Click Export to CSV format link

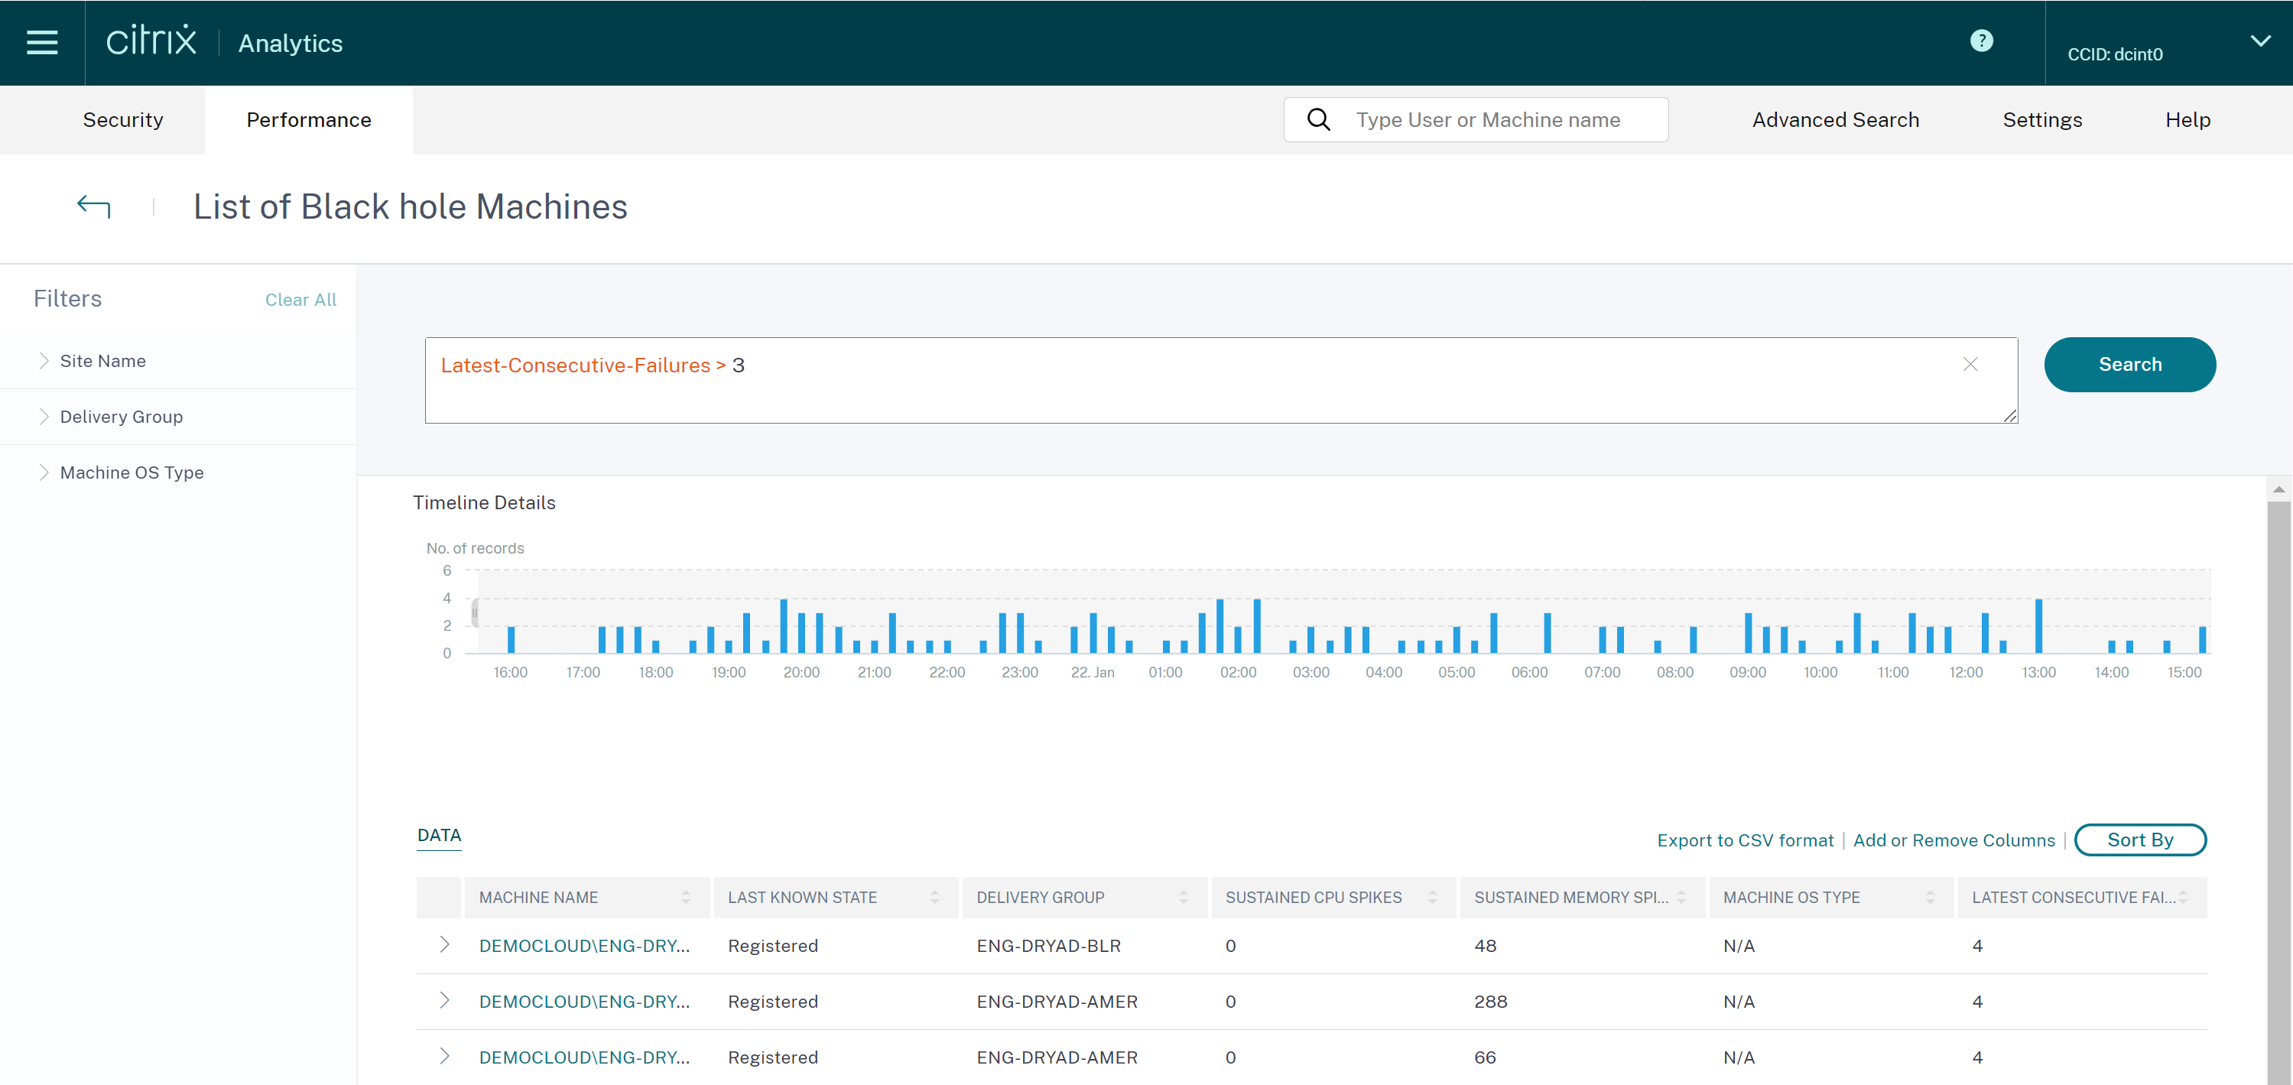coord(1745,840)
